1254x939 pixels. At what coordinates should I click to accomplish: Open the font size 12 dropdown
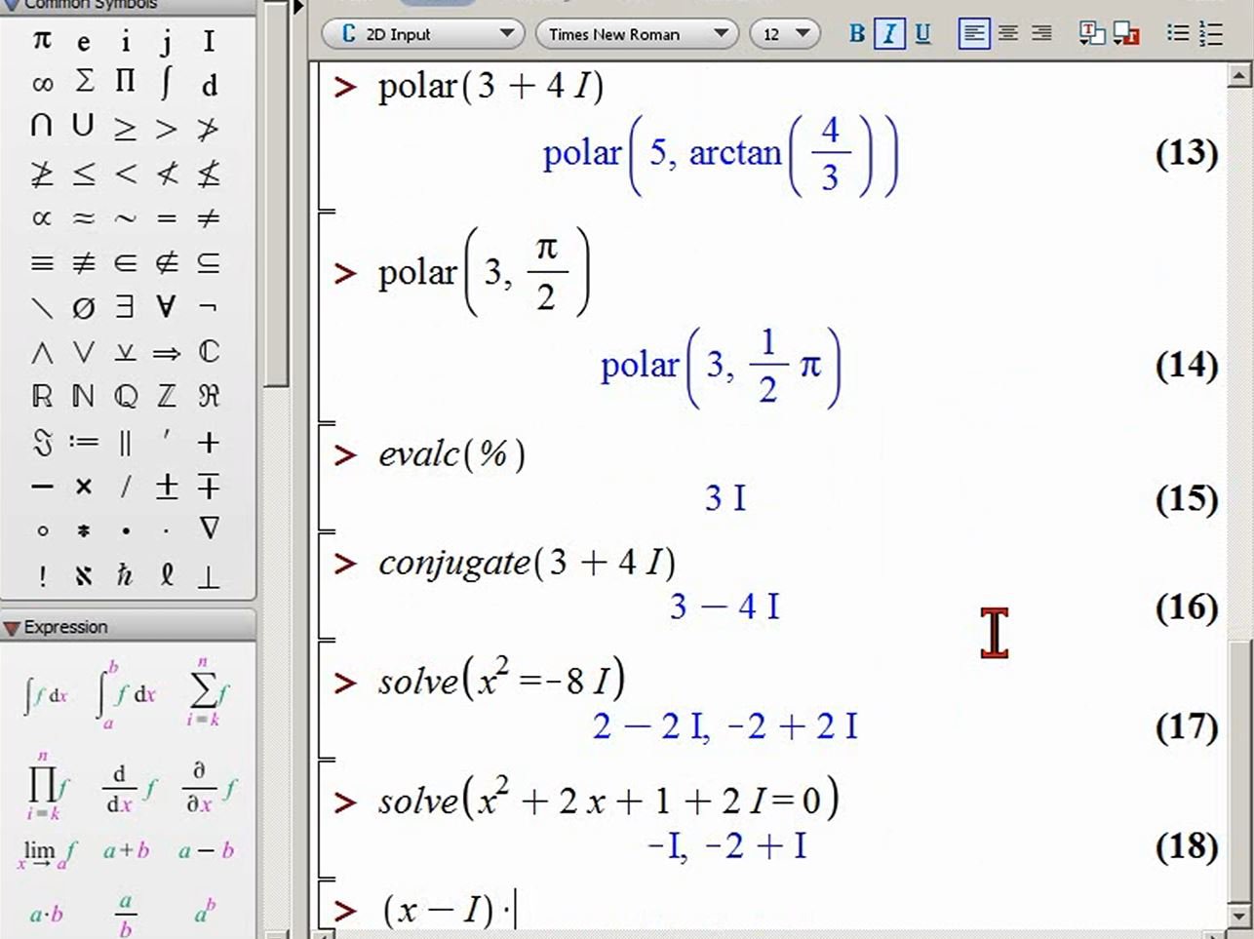[x=785, y=34]
